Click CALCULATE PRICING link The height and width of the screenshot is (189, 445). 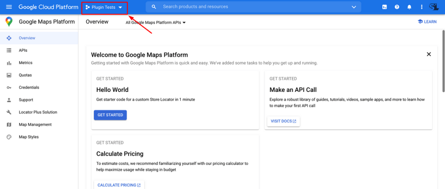[x=119, y=185]
